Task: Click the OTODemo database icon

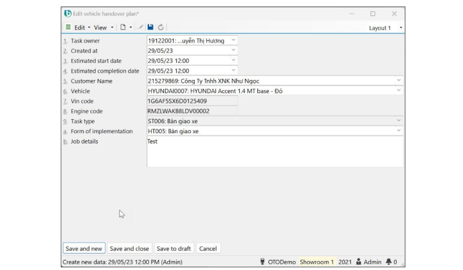Action: (262, 262)
